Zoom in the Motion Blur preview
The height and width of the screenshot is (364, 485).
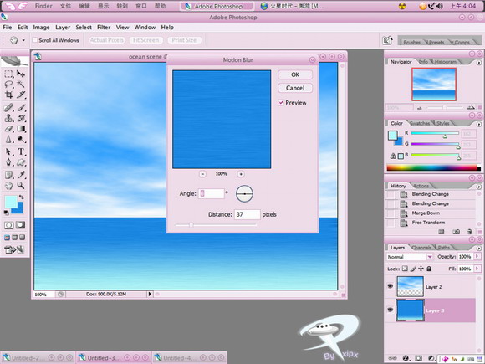tap(241, 174)
